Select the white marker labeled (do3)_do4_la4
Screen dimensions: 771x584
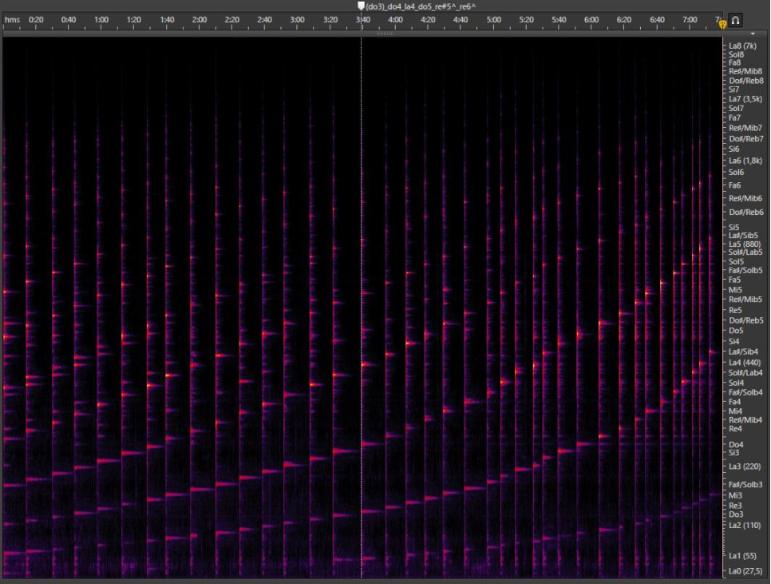coord(362,6)
